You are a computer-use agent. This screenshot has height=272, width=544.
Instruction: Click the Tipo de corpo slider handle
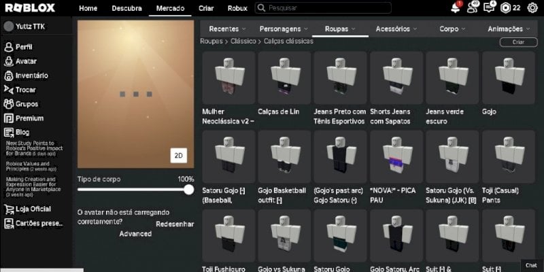(x=189, y=190)
